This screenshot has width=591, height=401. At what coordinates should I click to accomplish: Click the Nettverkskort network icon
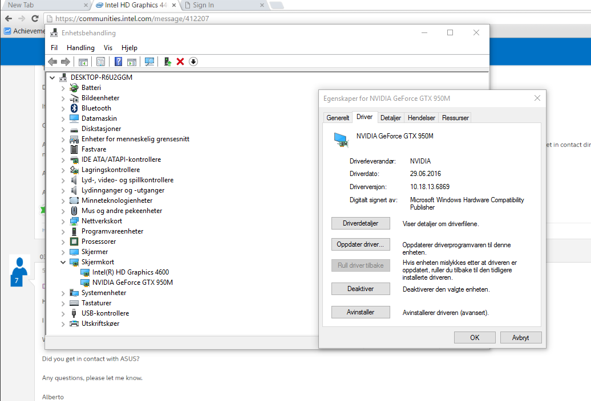(74, 221)
